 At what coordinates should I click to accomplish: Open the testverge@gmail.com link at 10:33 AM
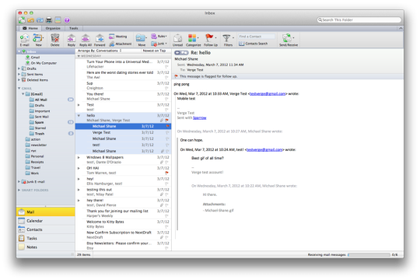[268, 94]
